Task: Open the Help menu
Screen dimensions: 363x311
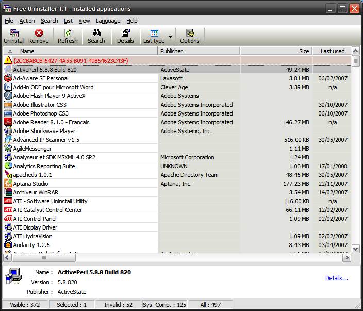Action: click(x=131, y=21)
